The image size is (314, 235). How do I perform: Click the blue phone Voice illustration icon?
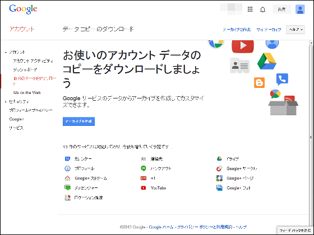(x=282, y=79)
